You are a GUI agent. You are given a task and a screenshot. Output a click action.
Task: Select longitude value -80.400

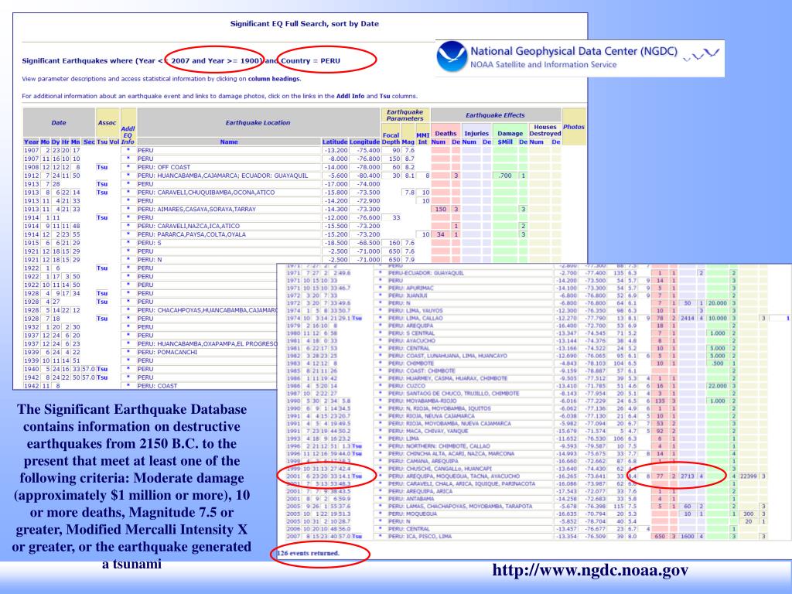[368, 176]
